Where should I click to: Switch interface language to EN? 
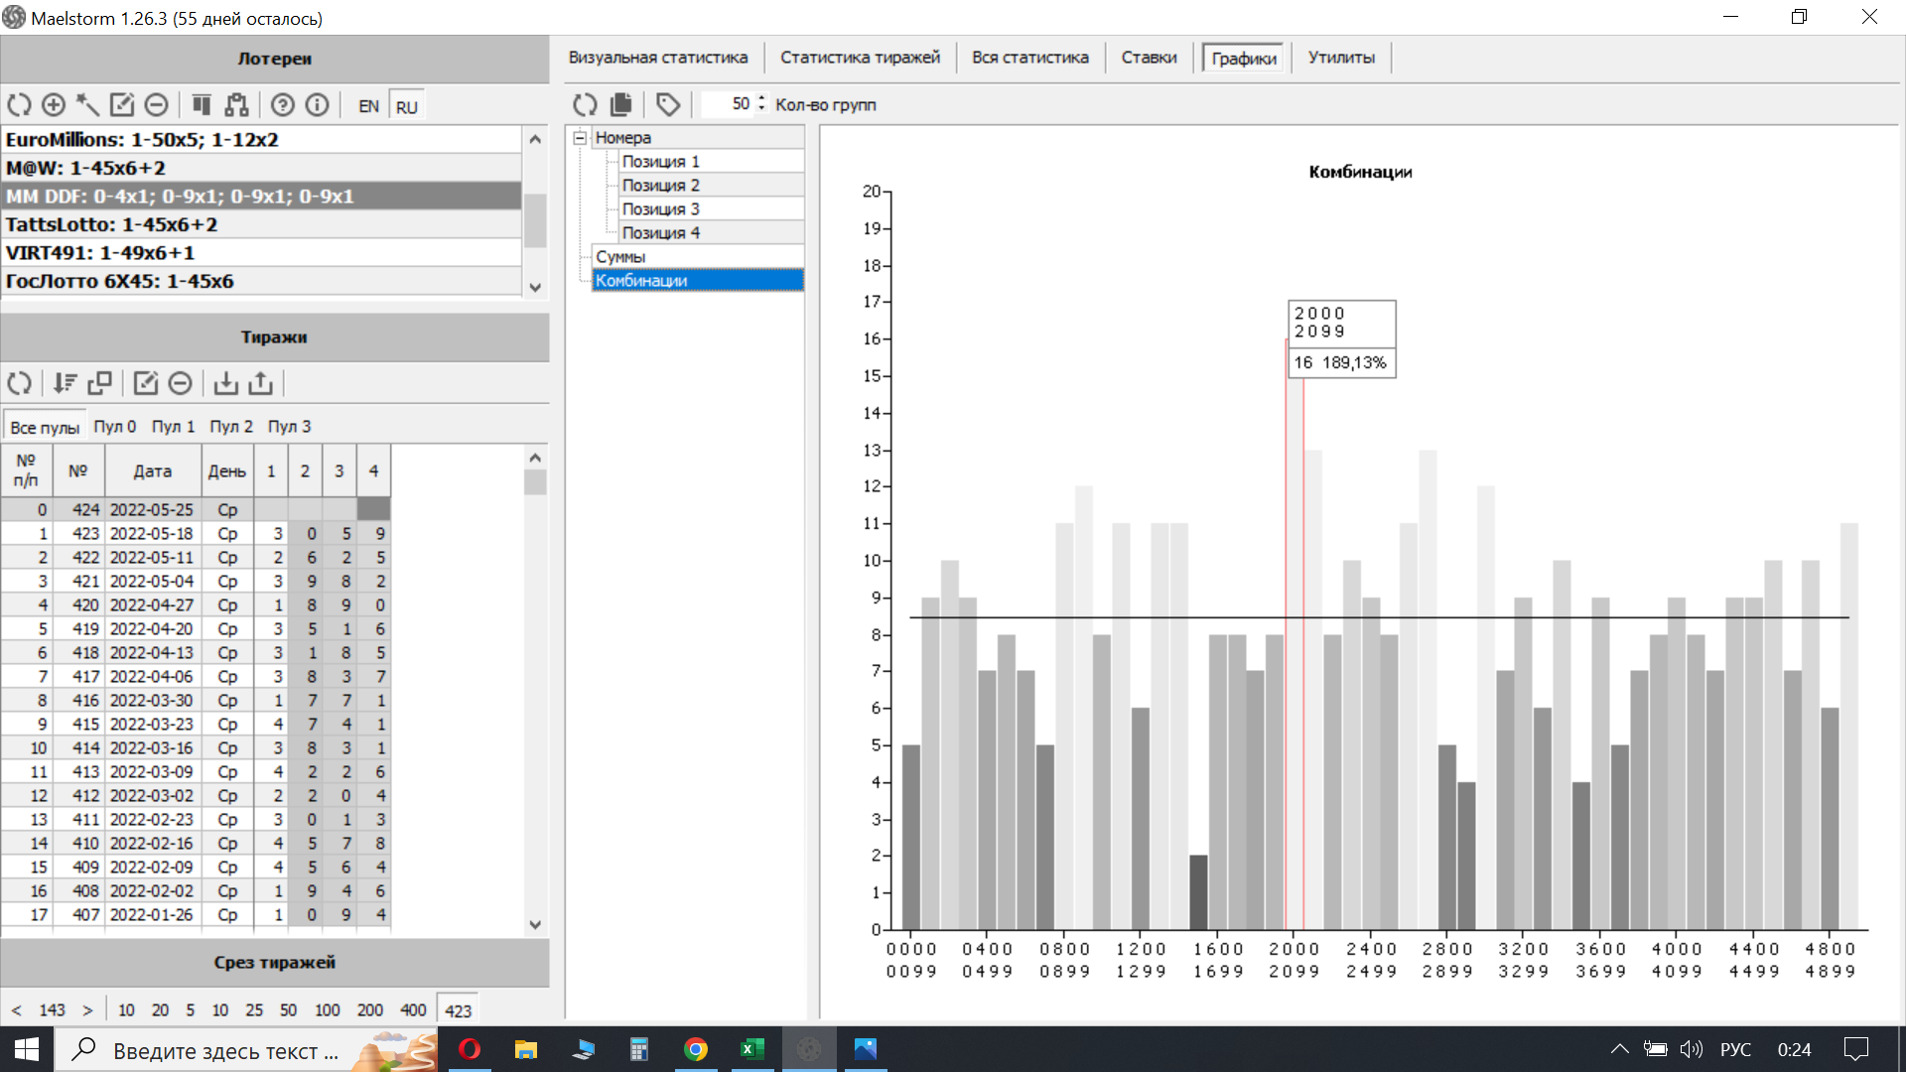tap(368, 106)
